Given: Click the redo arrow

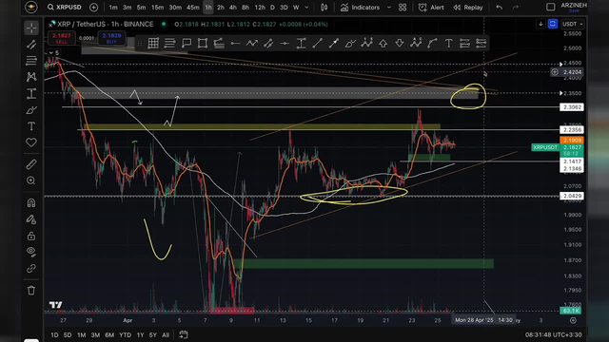Looking at the screenshot, I should point(516,8).
